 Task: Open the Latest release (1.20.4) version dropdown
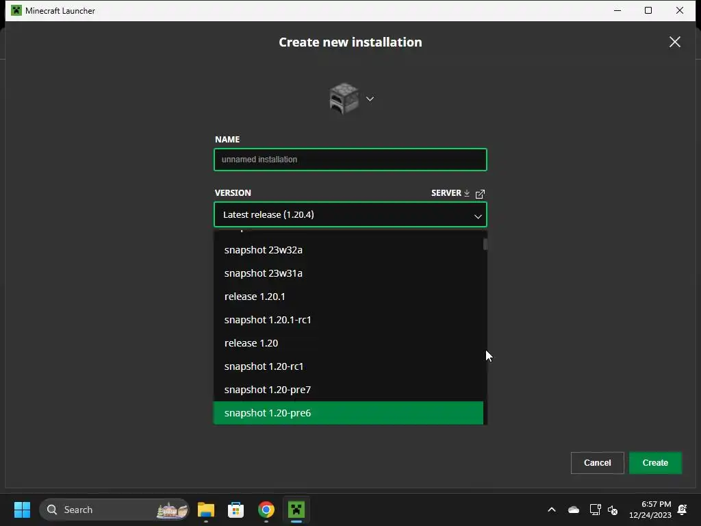(x=350, y=214)
